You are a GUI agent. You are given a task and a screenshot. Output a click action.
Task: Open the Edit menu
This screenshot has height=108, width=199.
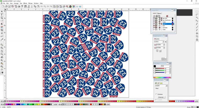[x=8, y=3]
